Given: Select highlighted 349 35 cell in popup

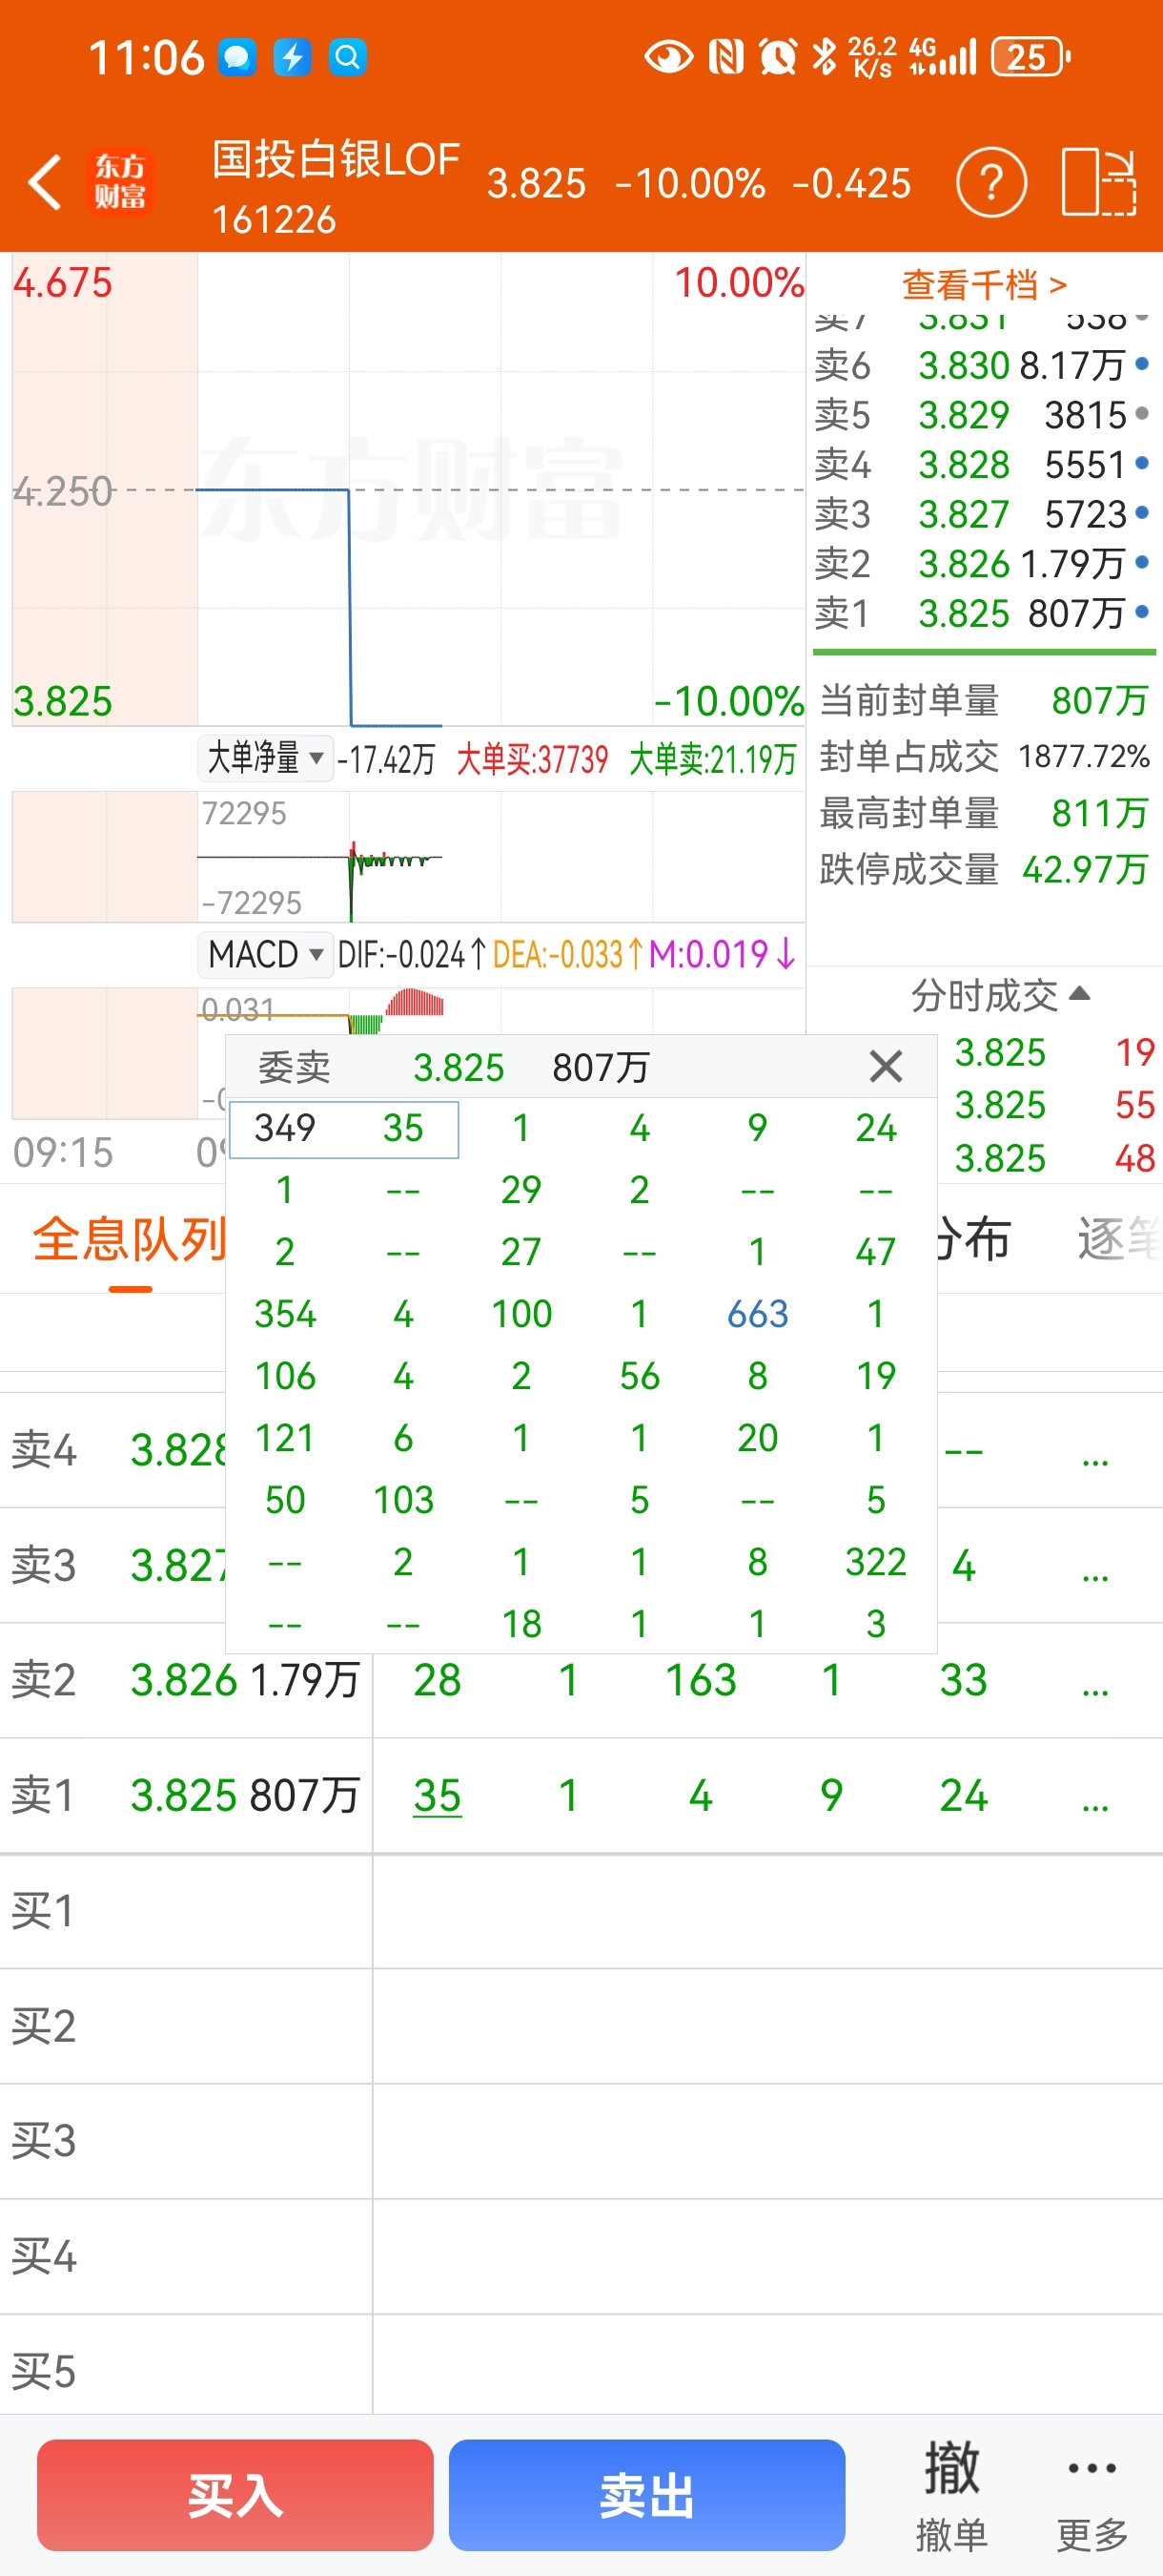Looking at the screenshot, I should [344, 1129].
